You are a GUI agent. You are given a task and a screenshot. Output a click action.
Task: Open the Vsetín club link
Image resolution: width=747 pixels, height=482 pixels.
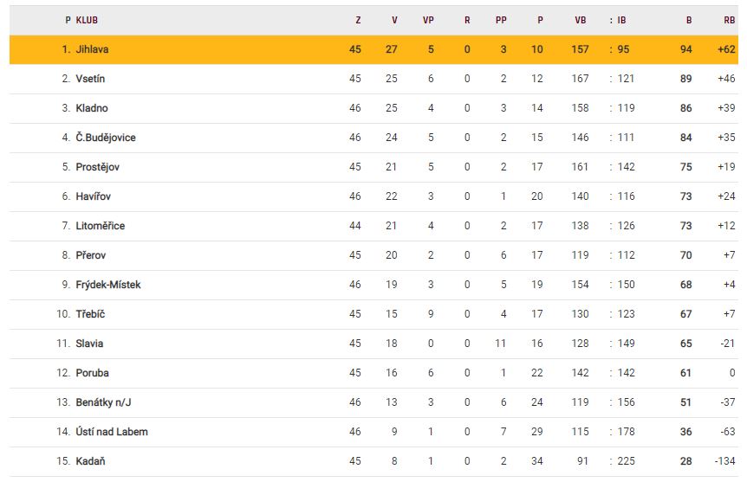(x=90, y=79)
